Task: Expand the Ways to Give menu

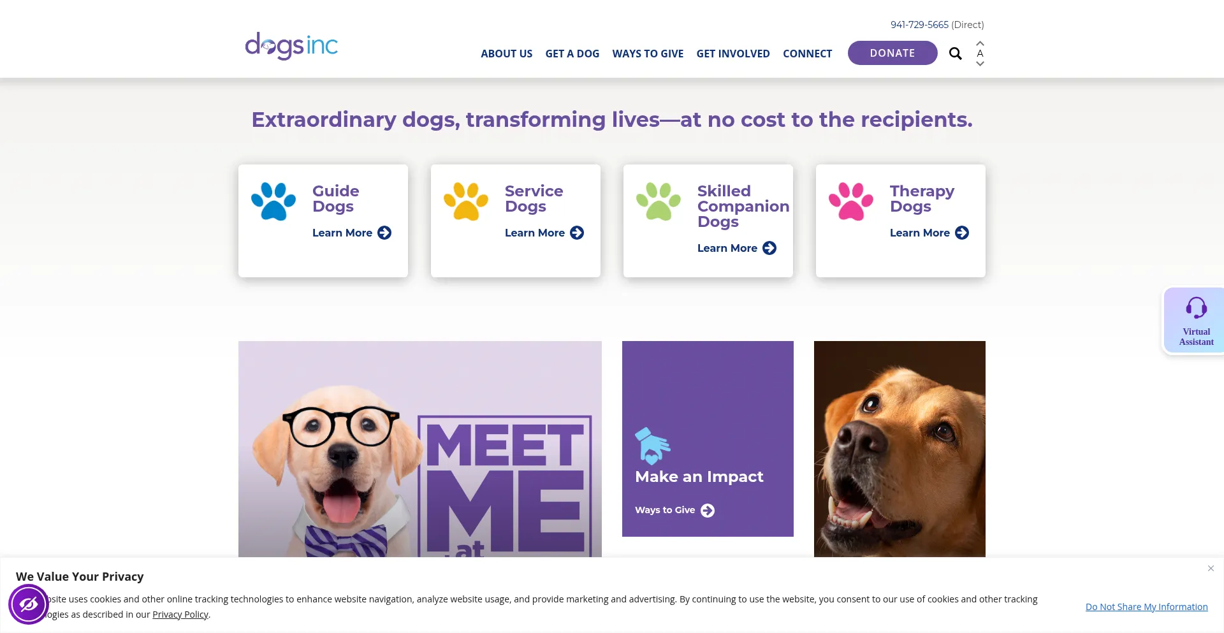Action: tap(648, 54)
